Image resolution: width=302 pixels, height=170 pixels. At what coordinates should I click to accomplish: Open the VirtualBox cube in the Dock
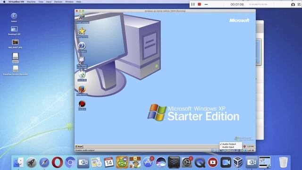pyautogui.click(x=238, y=162)
